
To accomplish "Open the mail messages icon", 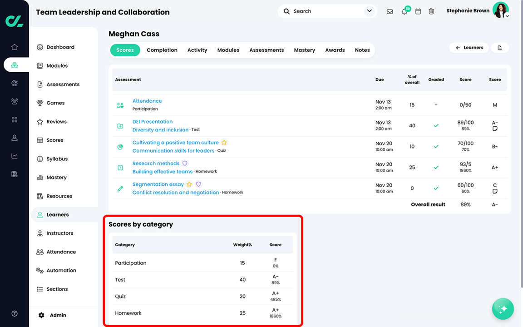I will tap(390, 11).
